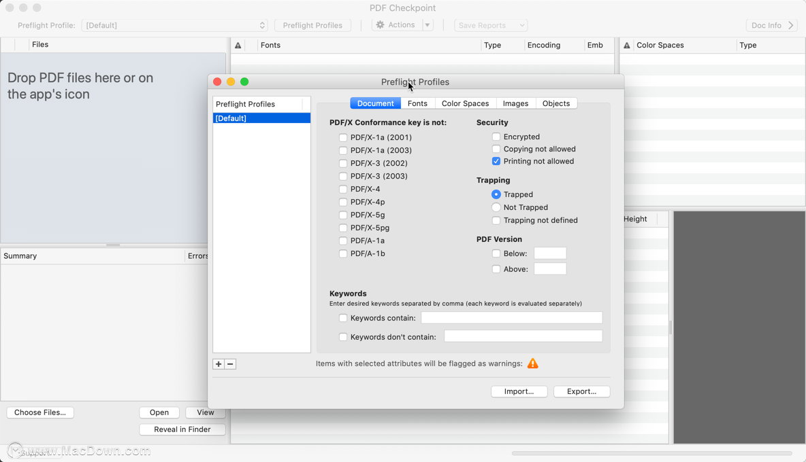Enable PDF/X-1a (2001) checkbox
Screen dimensions: 806x462
pos(343,137)
